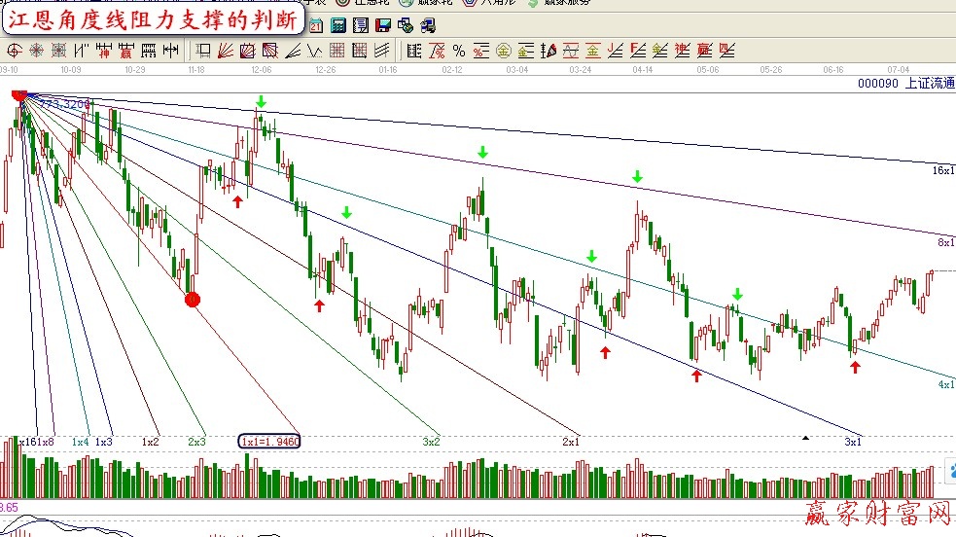Click the floppy disk save icon
The width and height of the screenshot is (956, 537).
coord(382,26)
